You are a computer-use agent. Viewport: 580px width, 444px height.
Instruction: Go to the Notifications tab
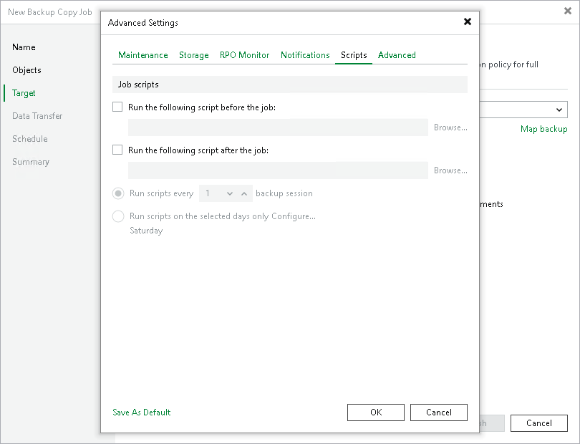[305, 54]
